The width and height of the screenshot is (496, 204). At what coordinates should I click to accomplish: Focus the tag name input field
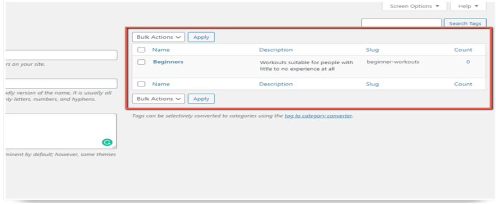(61, 55)
